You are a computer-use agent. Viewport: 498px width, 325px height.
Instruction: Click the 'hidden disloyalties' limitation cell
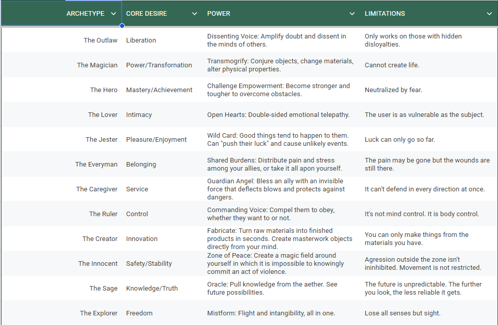(x=429, y=40)
